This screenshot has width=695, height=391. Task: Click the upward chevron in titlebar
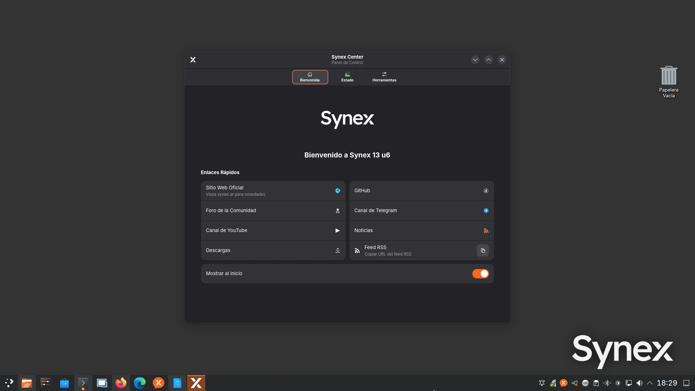489,60
